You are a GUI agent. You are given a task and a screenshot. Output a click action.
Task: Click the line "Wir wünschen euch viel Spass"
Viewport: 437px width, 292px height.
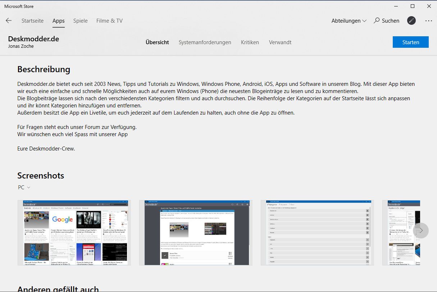point(72,134)
